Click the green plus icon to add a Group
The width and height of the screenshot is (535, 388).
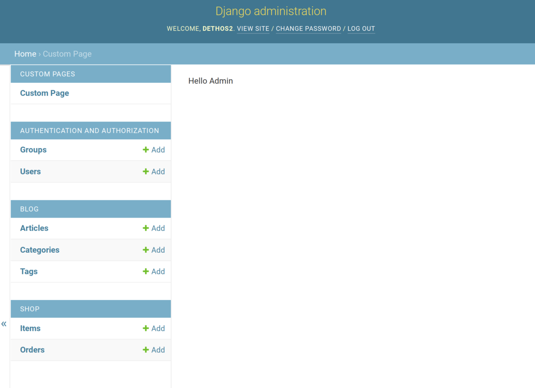tap(145, 150)
